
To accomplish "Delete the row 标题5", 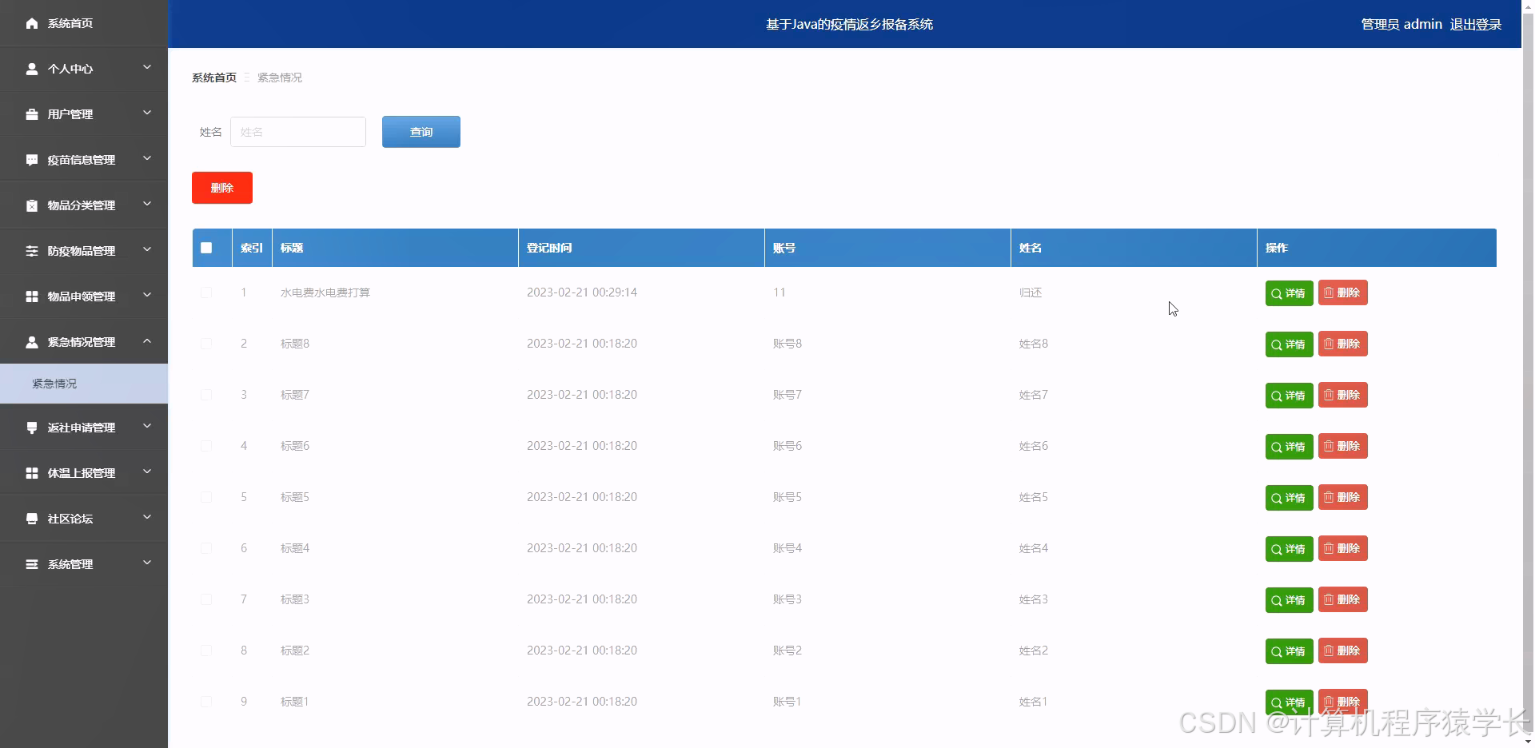I will click(1342, 497).
